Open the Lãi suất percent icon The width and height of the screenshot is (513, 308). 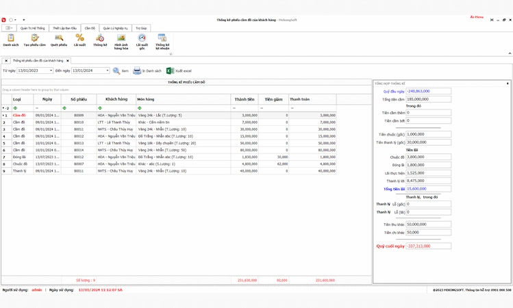(80, 38)
